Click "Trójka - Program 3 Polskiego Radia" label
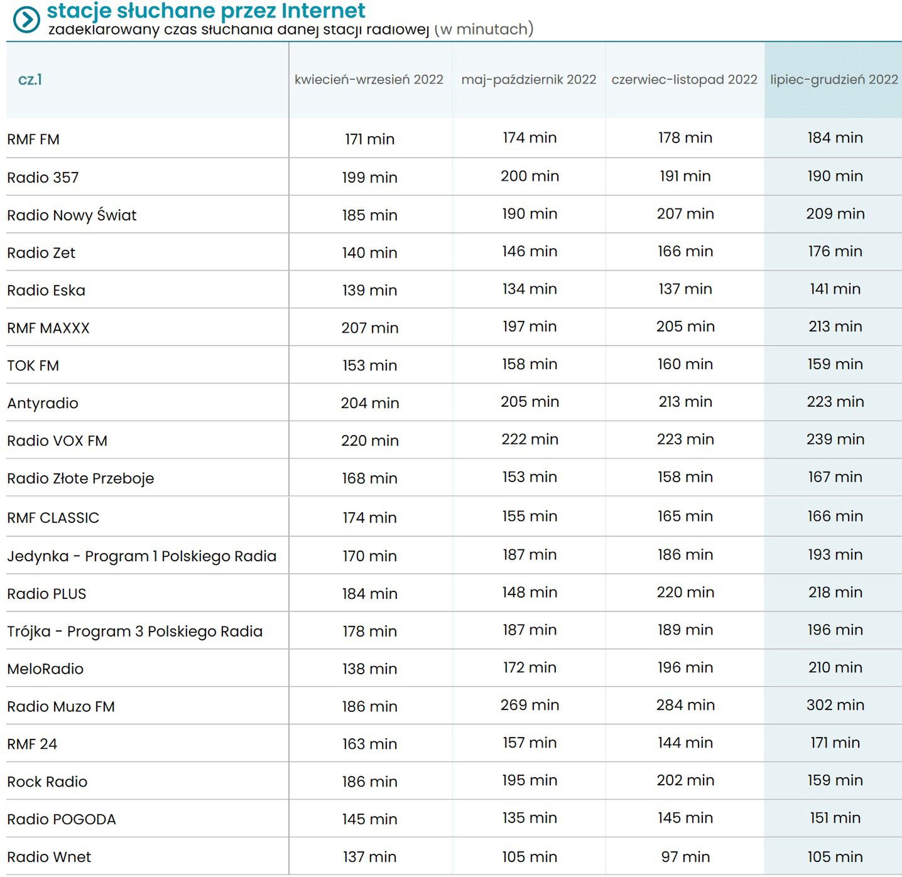The image size is (902, 877). pos(134,632)
